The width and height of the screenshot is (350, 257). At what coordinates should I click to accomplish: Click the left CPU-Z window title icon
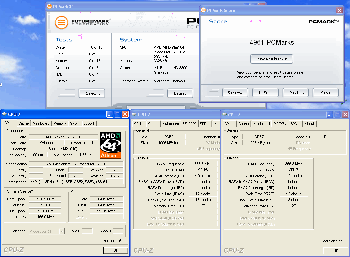coord(4,114)
